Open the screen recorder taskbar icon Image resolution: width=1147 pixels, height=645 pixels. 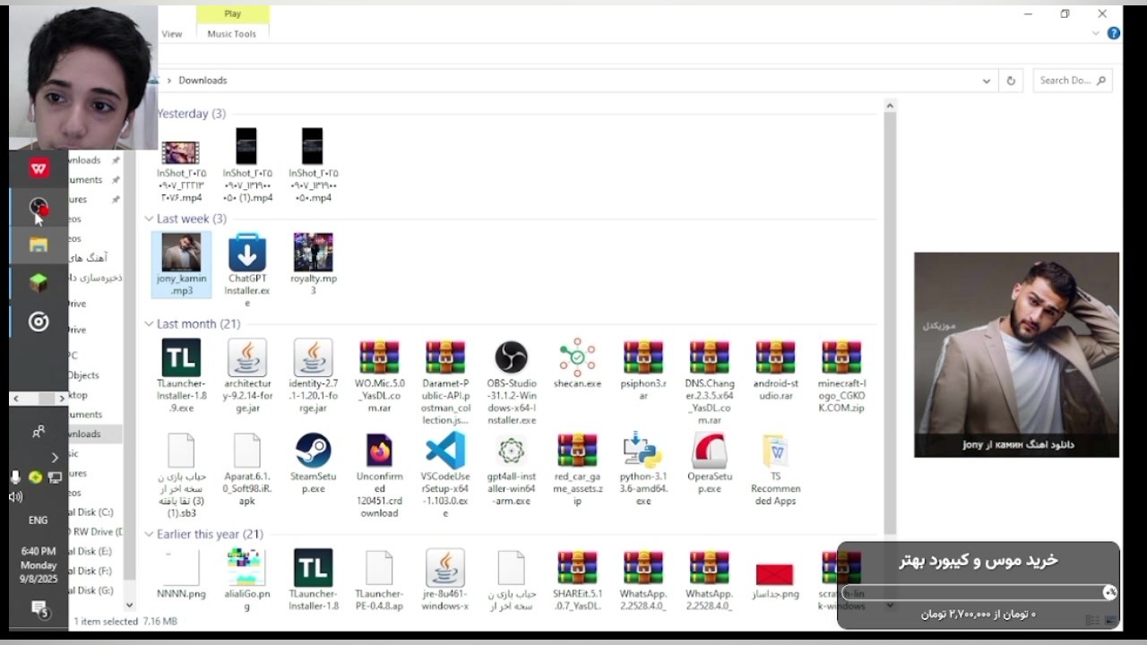[x=39, y=207]
